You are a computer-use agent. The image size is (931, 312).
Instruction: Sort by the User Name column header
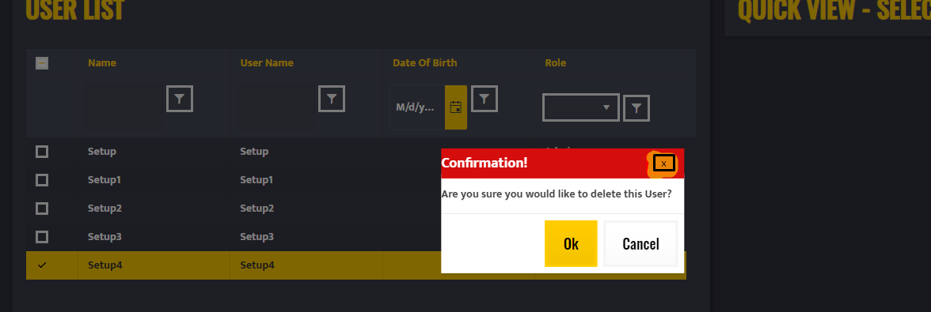(267, 62)
